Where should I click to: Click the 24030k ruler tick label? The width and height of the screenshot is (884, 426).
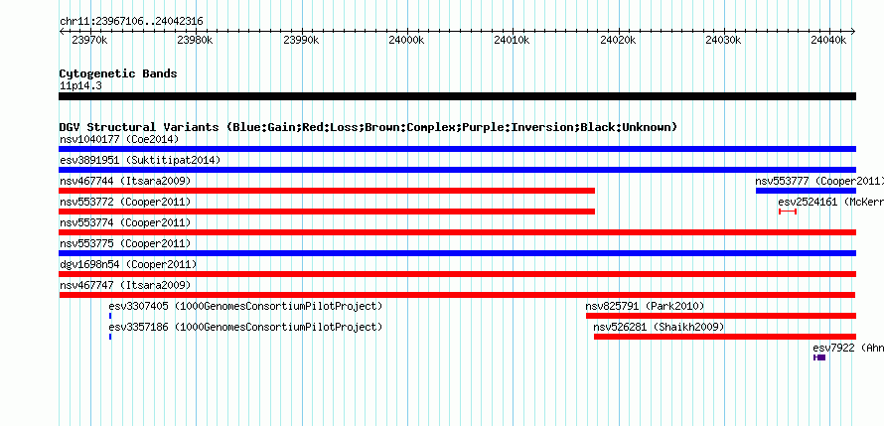point(723,40)
